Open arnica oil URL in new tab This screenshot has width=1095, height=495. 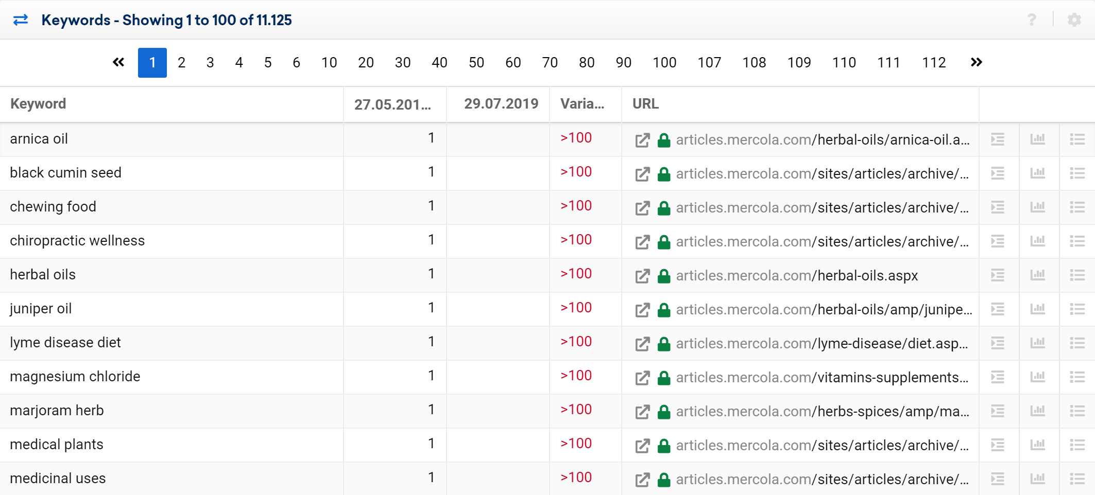tap(642, 140)
